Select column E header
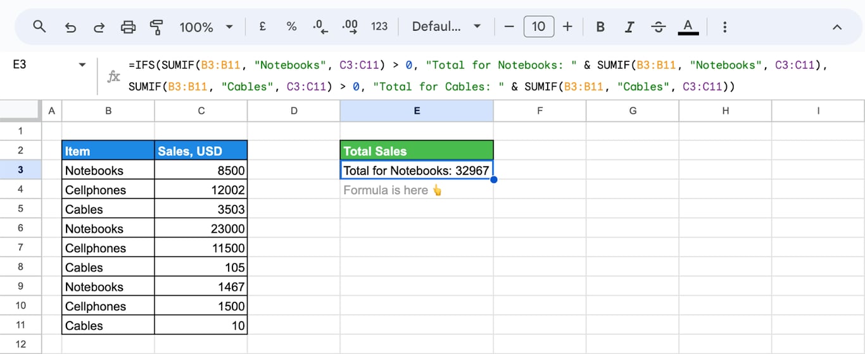Image resolution: width=865 pixels, height=354 pixels. [x=417, y=111]
